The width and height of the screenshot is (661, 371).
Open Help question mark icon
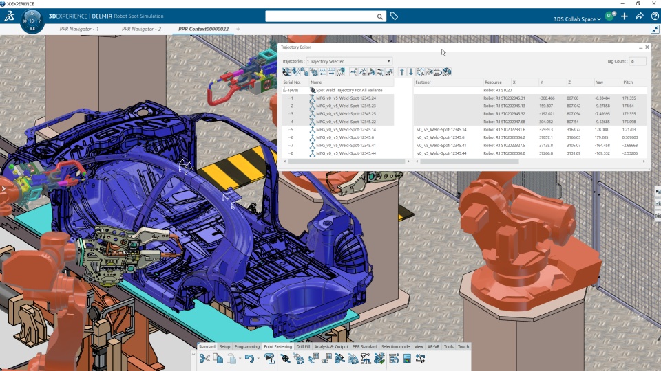pyautogui.click(x=655, y=16)
